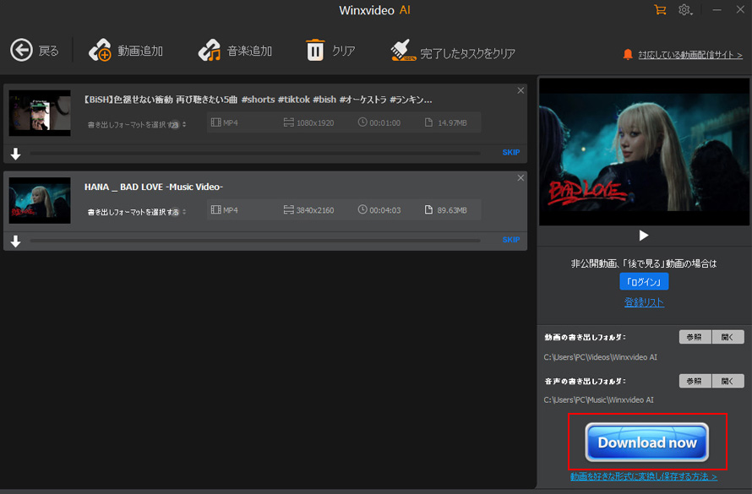752x494 pixels.
Task: Click the 動画追加 add video icon
Action: (x=101, y=51)
